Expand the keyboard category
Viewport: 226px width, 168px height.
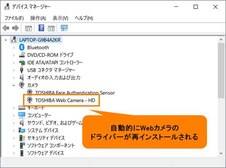[x=14, y=108]
